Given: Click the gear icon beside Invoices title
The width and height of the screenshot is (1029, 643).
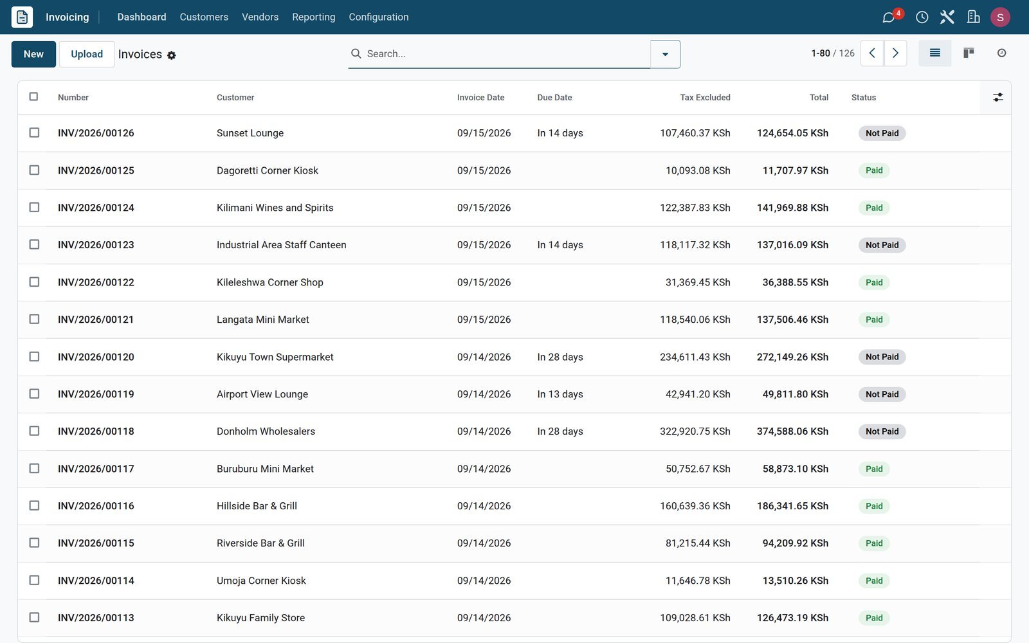Looking at the screenshot, I should coord(172,55).
